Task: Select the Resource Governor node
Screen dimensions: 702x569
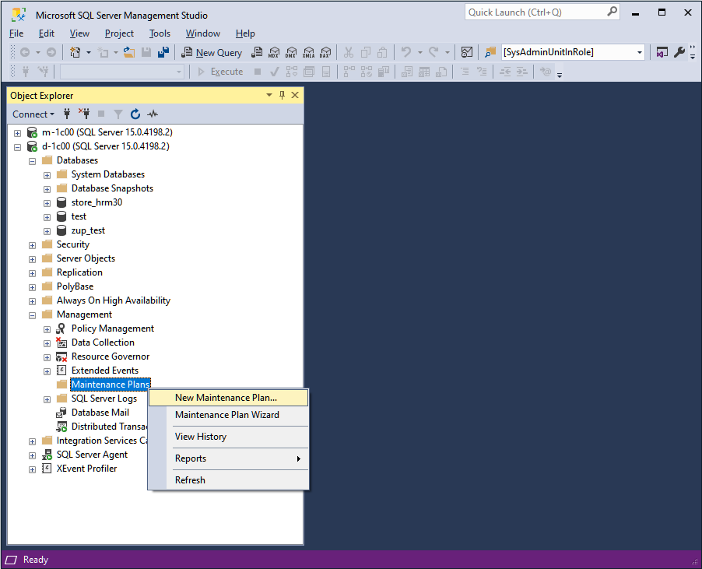Action: [x=111, y=357]
